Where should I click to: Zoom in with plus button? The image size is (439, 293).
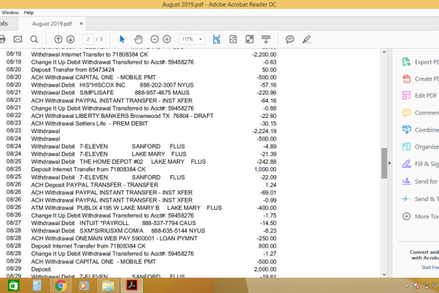pyautogui.click(x=167, y=39)
